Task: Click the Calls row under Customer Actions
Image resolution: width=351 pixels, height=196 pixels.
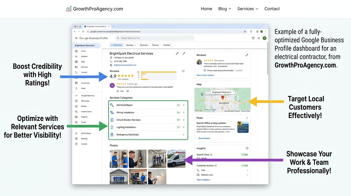Action: [x=222, y=170]
